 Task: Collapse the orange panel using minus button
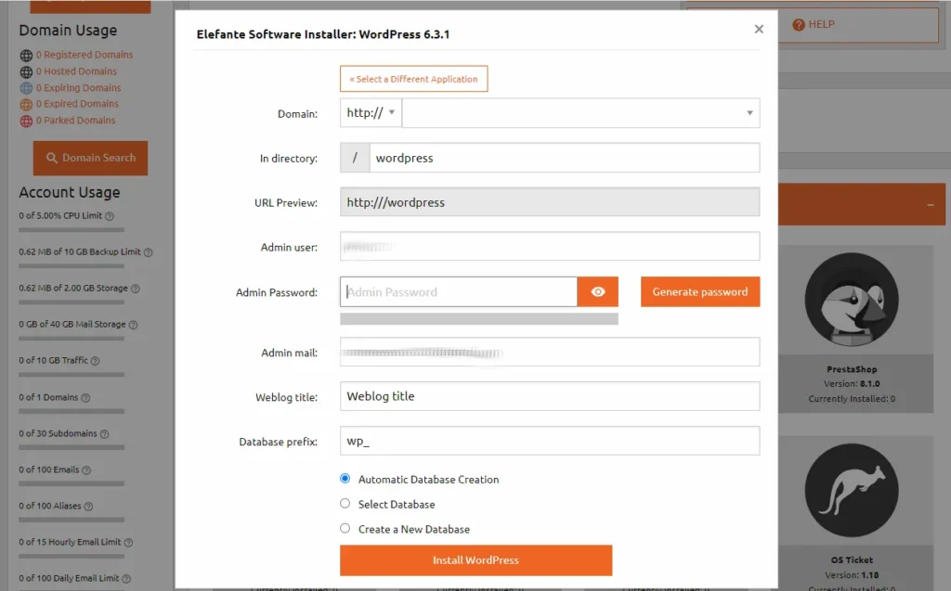(x=931, y=205)
